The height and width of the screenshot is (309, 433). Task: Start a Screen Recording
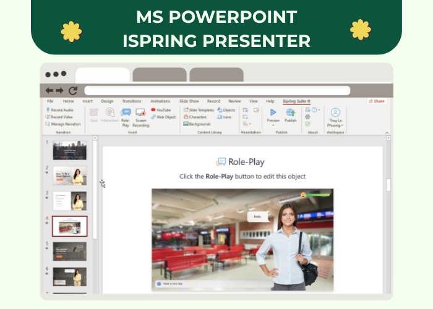pyautogui.click(x=141, y=117)
